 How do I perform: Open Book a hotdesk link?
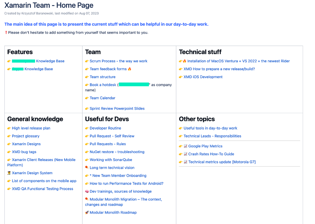(x=103, y=85)
